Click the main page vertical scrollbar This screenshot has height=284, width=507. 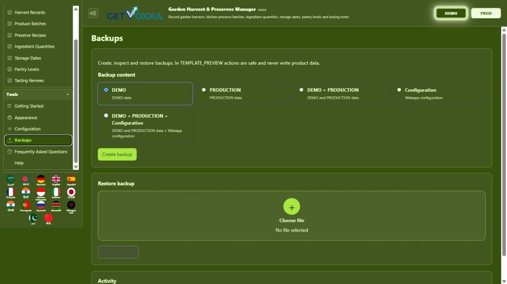504,144
